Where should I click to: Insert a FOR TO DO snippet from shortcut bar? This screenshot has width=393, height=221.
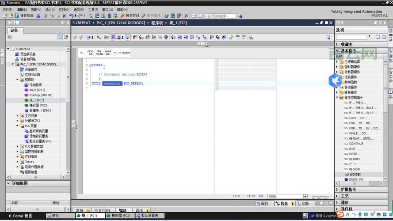pyautogui.click(x=99, y=53)
